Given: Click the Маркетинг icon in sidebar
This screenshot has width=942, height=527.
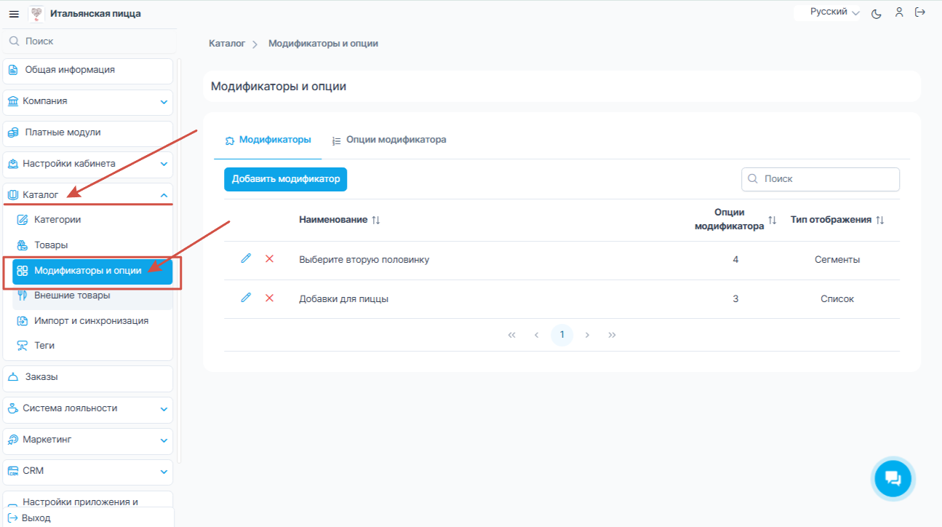Looking at the screenshot, I should pyautogui.click(x=12, y=440).
